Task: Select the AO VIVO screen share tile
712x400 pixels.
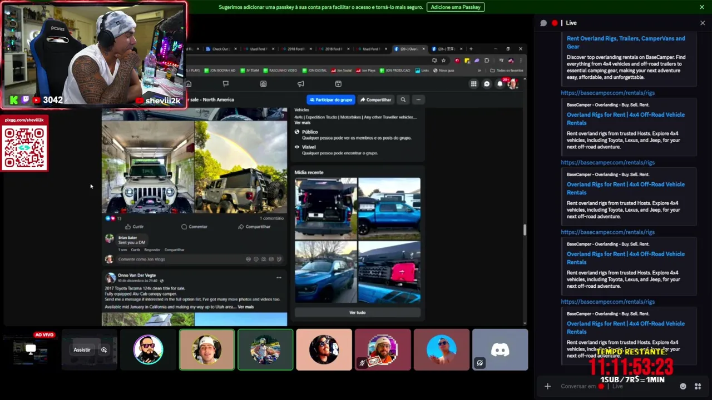Action: point(31,349)
